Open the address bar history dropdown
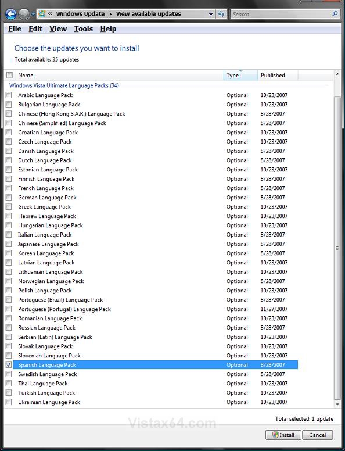Viewport: 345px width, 451px height. [211, 14]
